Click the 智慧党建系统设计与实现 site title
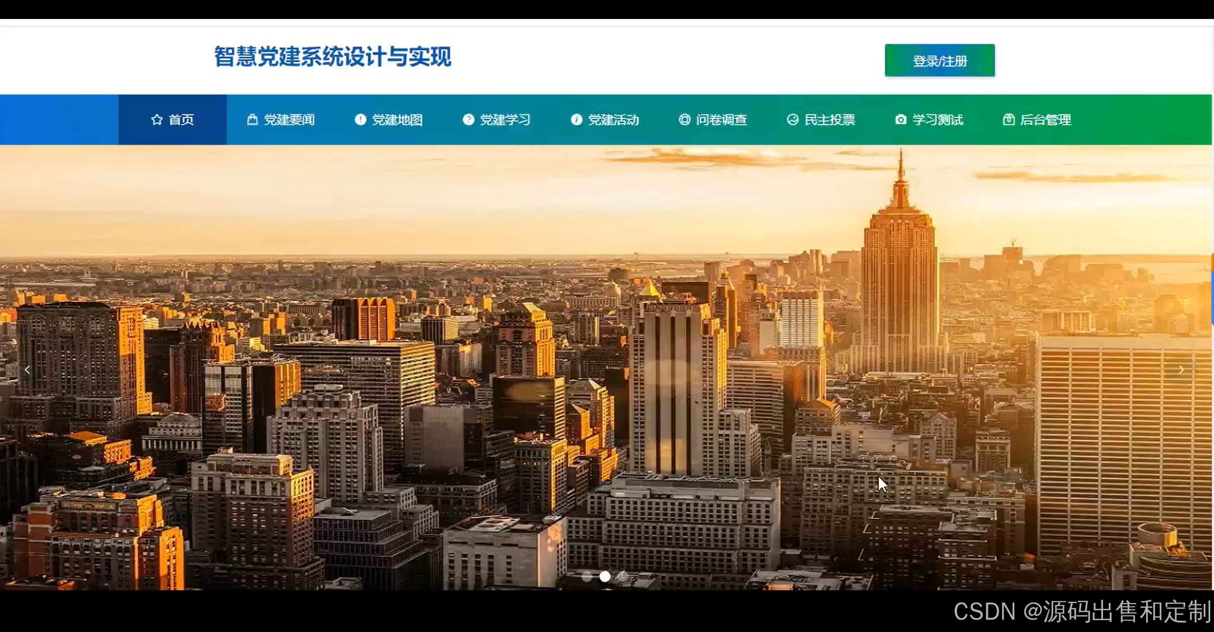Image resolution: width=1214 pixels, height=632 pixels. pyautogui.click(x=332, y=57)
